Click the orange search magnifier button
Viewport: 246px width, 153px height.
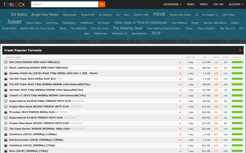pos(102,4)
